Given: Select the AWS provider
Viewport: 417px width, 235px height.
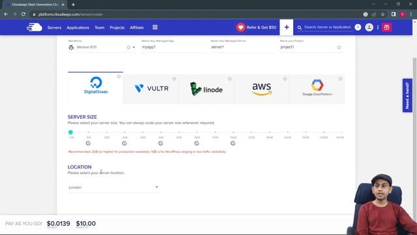Looking at the screenshot, I should (x=262, y=89).
